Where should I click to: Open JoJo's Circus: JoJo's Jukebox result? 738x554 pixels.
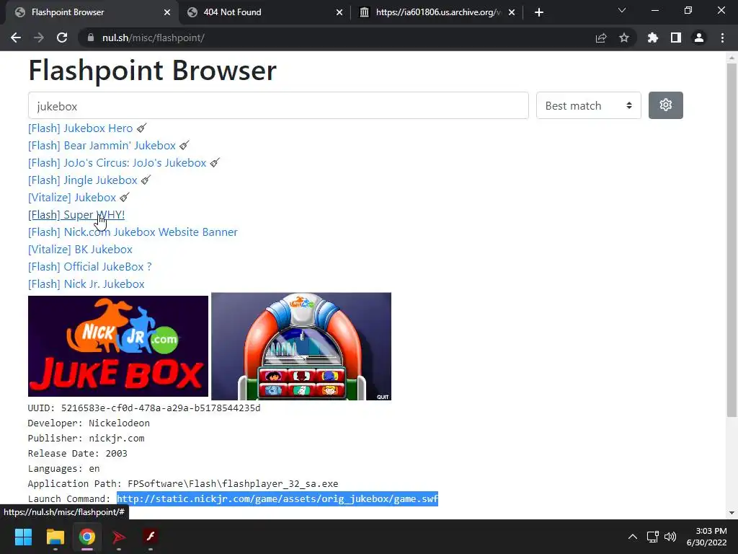117,163
